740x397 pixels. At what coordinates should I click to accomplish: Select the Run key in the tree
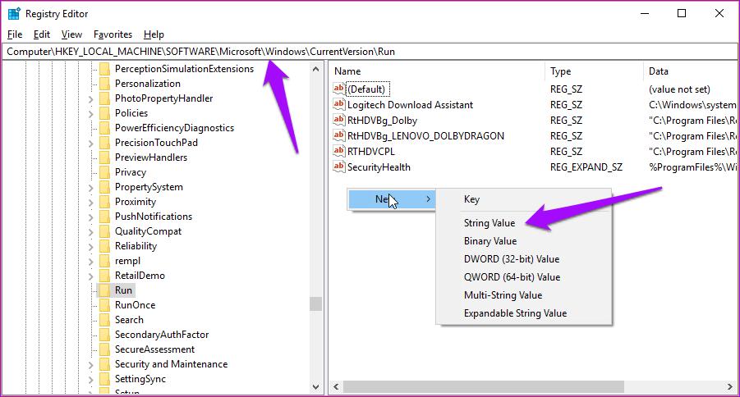point(123,290)
